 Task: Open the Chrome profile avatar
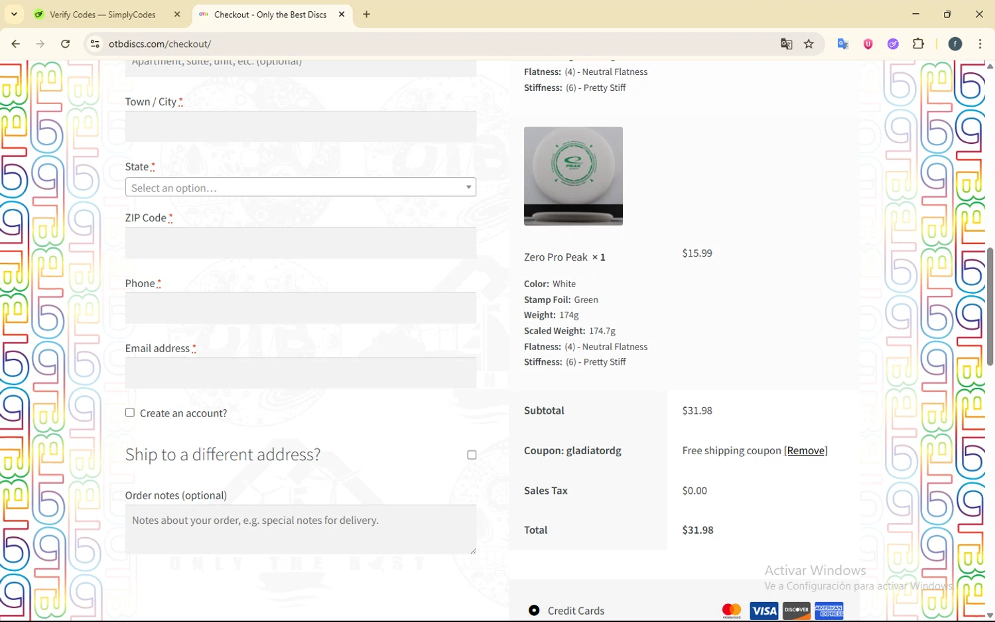[955, 44]
